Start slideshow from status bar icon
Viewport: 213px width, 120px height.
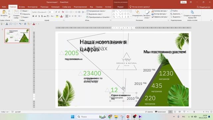coord(184,112)
